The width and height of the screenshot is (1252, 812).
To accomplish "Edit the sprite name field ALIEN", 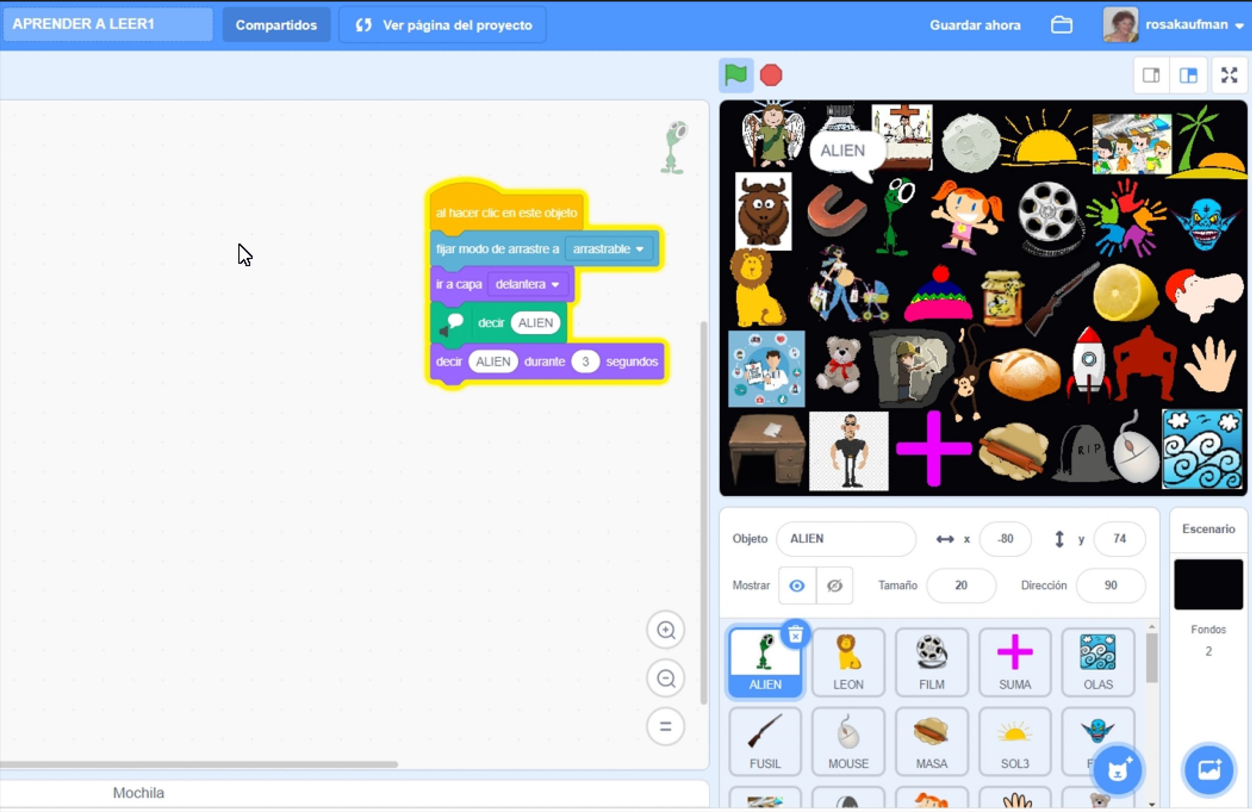I will click(846, 539).
